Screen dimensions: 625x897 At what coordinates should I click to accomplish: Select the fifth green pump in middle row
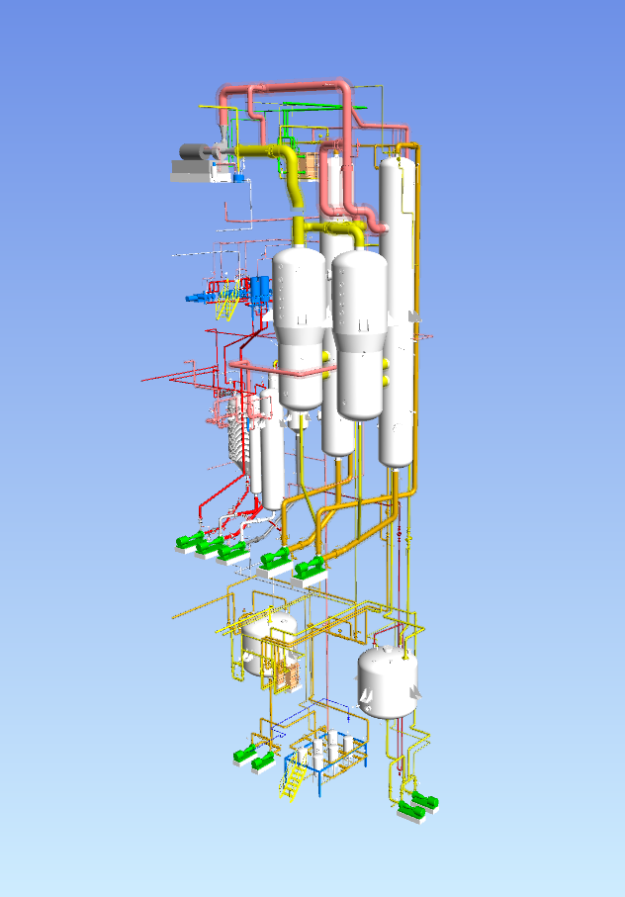[310, 569]
